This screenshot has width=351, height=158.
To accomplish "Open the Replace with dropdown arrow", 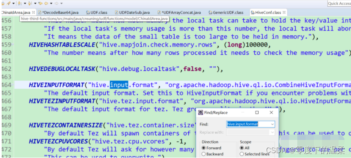I will [273, 132].
